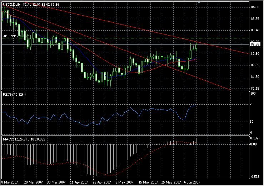Screen dimensions: 264x186
Task: Click the #1899912 sell limit order label
Action: (x=18, y=36)
